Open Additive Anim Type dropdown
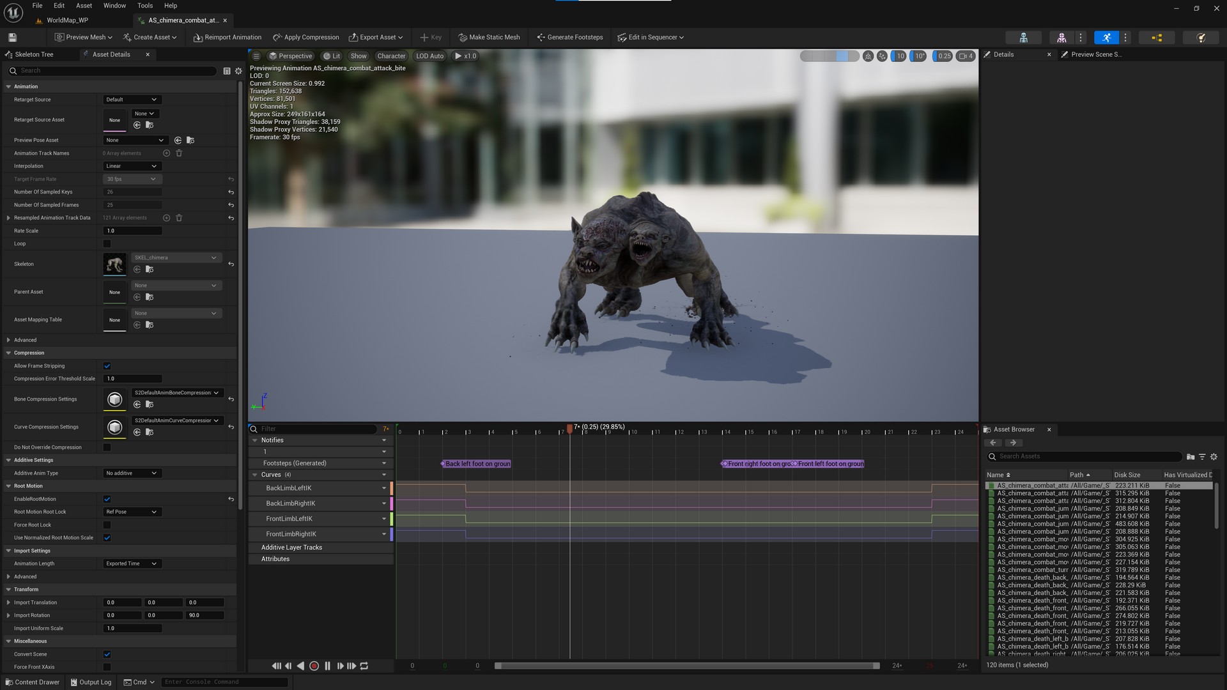Screen dimensions: 1227x690 [132, 473]
